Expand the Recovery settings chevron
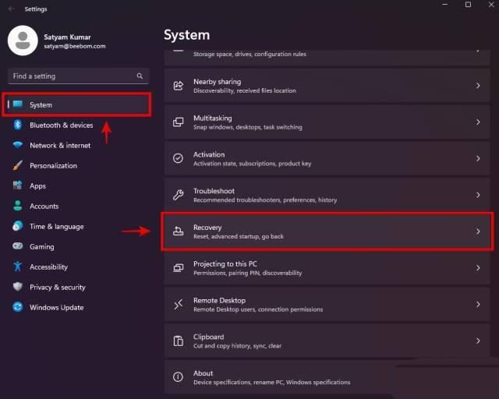The image size is (499, 399). [478, 231]
